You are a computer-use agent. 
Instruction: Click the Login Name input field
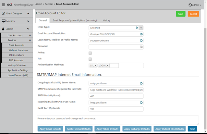coord(116,41)
